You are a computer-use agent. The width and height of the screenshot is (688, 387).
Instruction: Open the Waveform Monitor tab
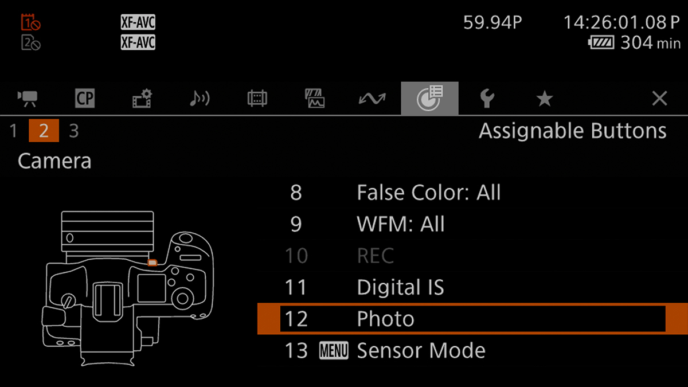pyautogui.click(x=372, y=98)
